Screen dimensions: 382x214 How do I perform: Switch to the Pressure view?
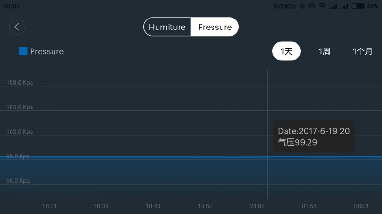(214, 27)
